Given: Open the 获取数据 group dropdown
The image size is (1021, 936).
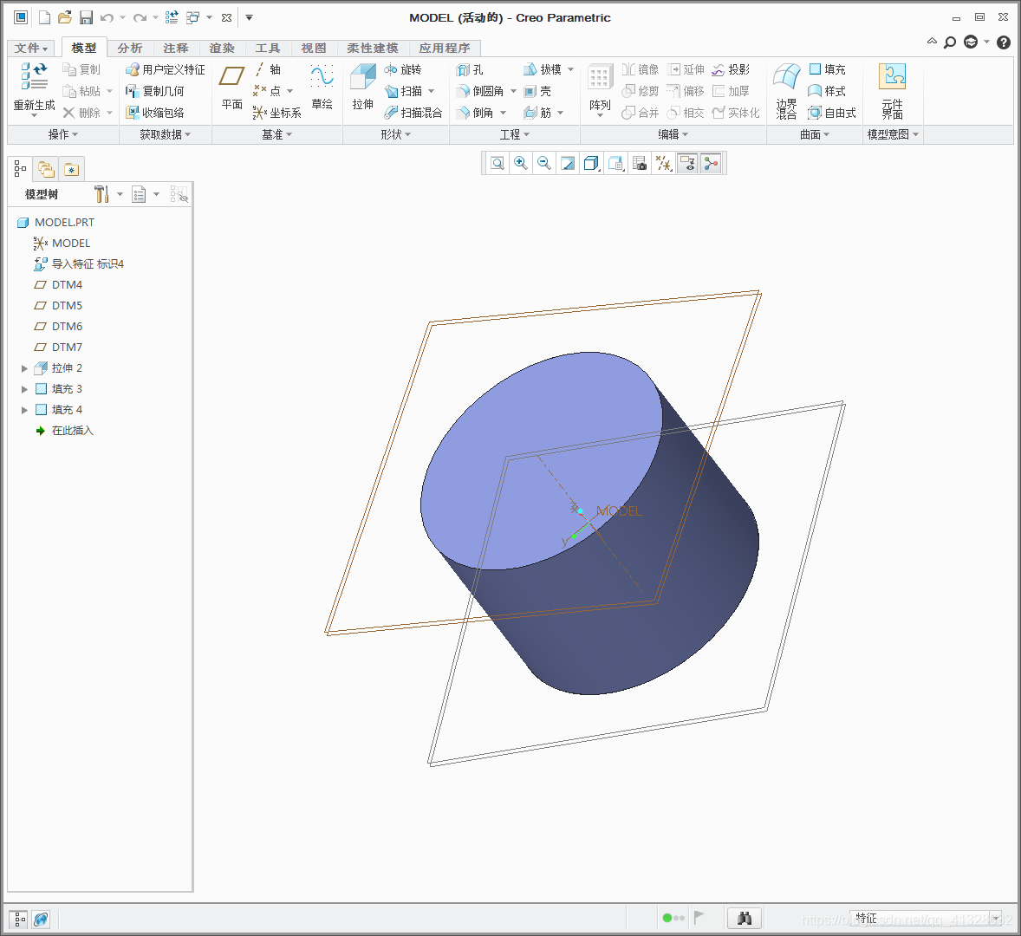Looking at the screenshot, I should click(166, 134).
